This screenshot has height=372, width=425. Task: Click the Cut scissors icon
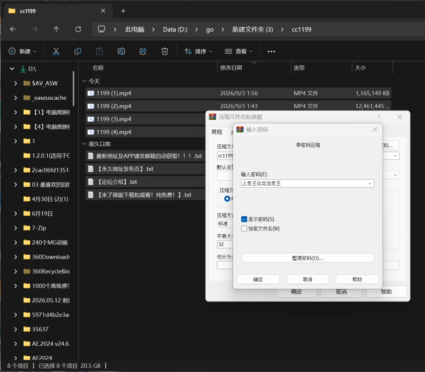[x=56, y=51]
